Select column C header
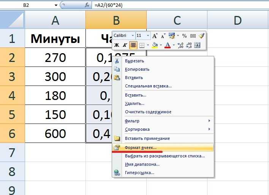This screenshot has width=269, height=195. point(177,20)
